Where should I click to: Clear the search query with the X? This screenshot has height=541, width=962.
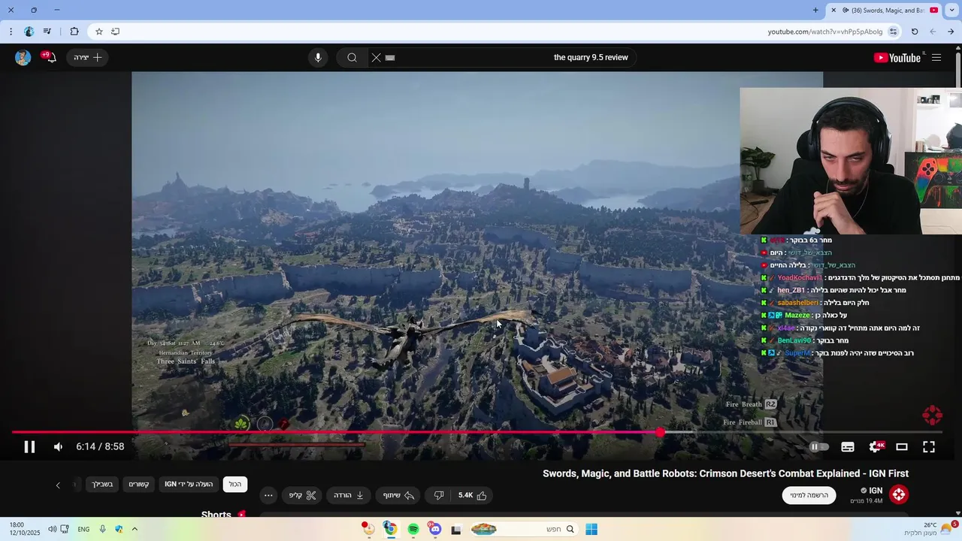377,57
